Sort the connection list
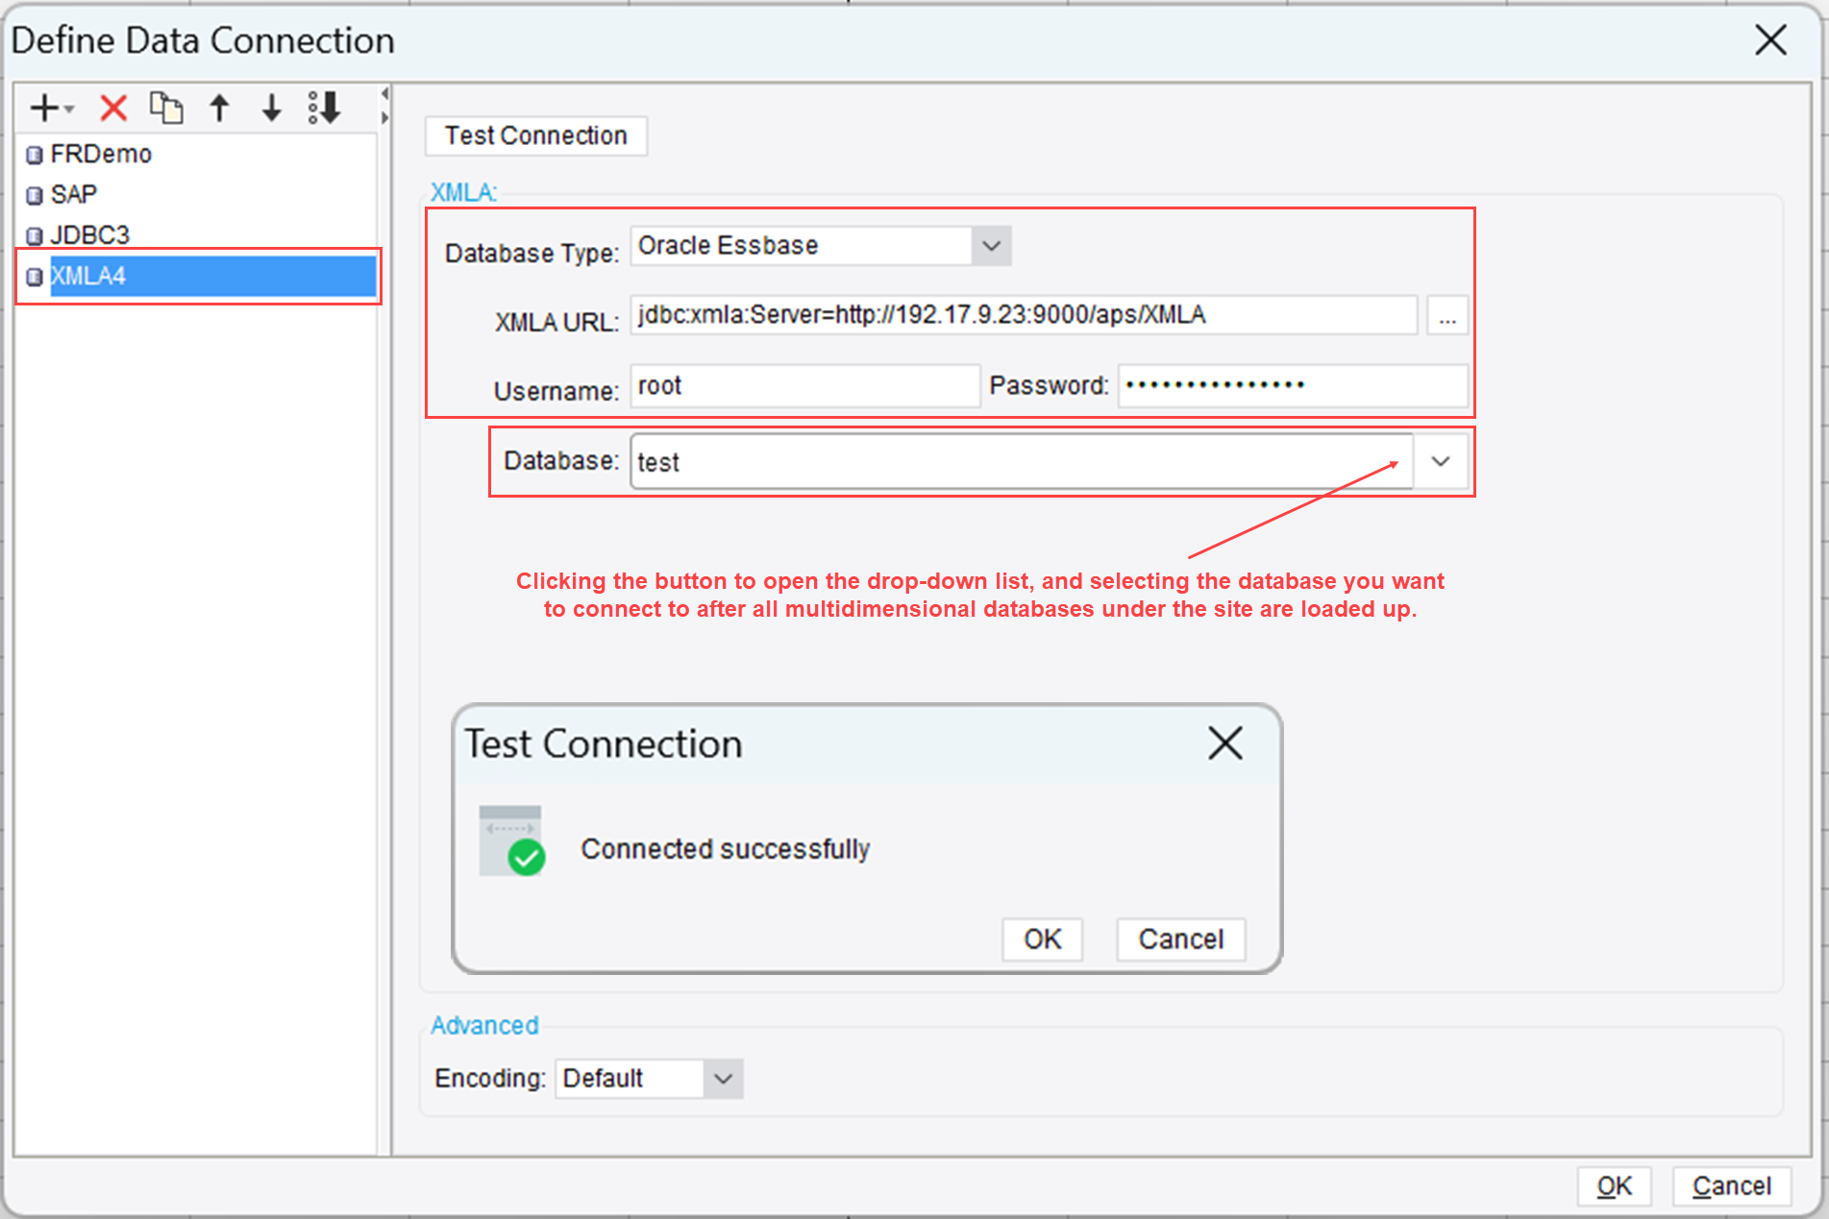The image size is (1829, 1219). pos(324,108)
